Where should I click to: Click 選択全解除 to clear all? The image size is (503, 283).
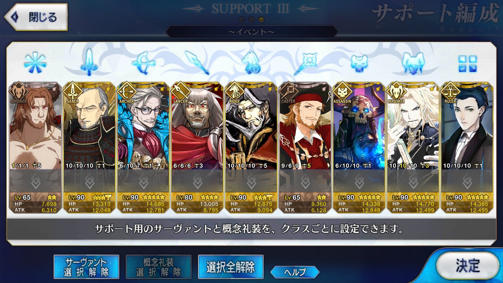point(231,267)
